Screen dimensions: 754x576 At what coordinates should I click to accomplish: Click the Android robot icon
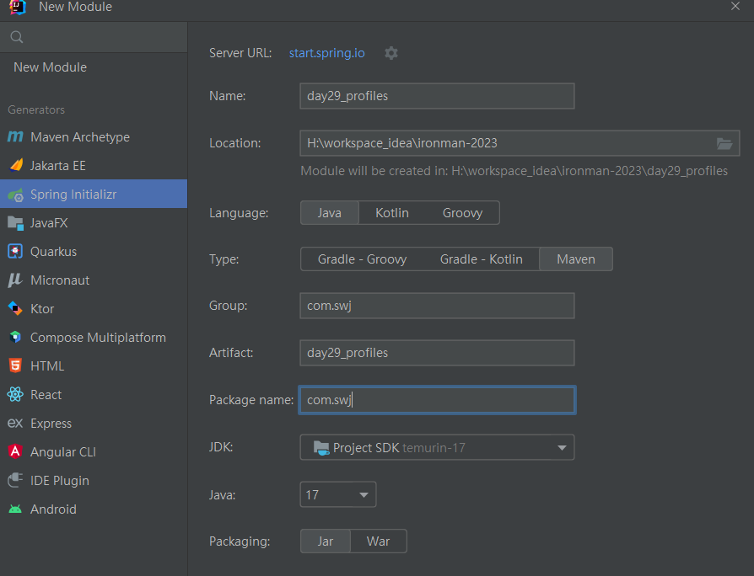coord(15,509)
